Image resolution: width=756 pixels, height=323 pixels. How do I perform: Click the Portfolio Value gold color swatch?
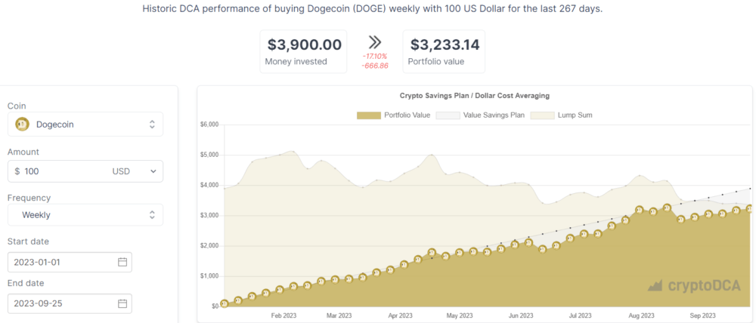click(x=368, y=115)
